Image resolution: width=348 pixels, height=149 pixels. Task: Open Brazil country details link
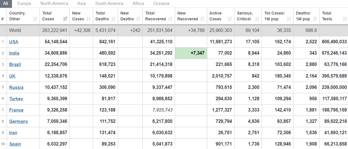15,64
